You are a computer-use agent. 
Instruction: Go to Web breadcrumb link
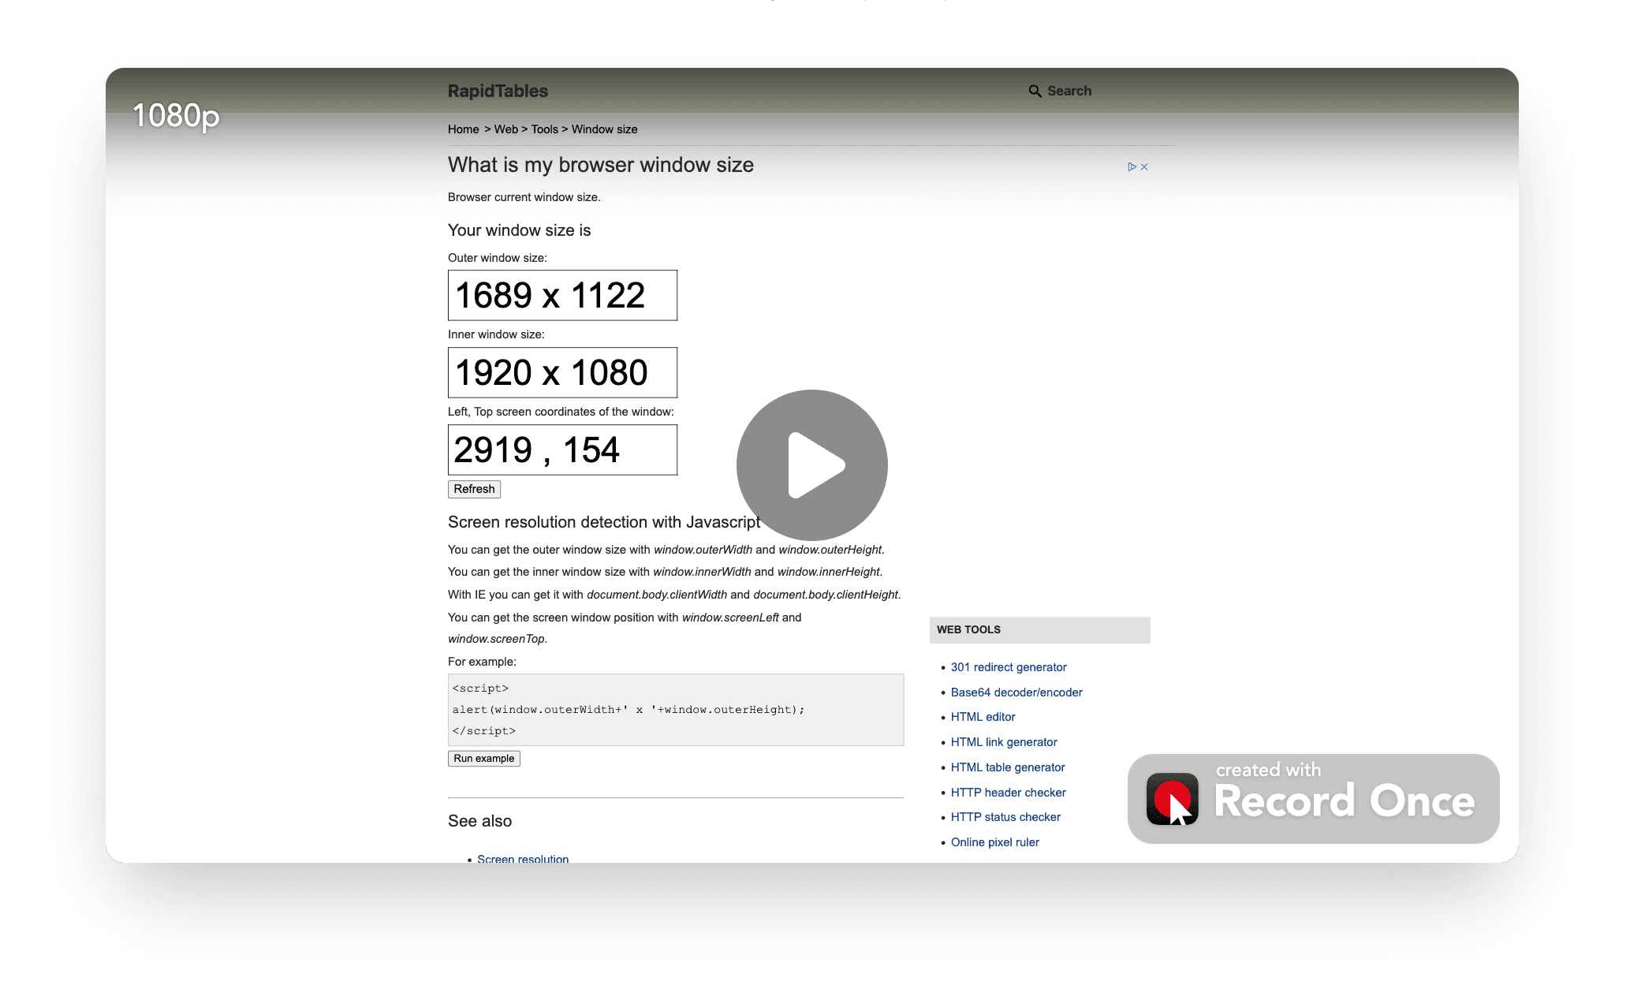click(505, 129)
